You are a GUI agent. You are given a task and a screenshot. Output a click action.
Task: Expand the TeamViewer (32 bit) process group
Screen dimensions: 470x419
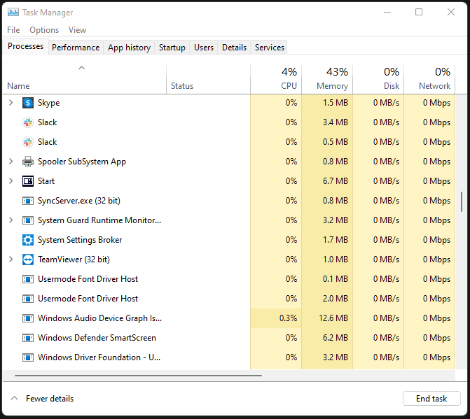click(11, 260)
